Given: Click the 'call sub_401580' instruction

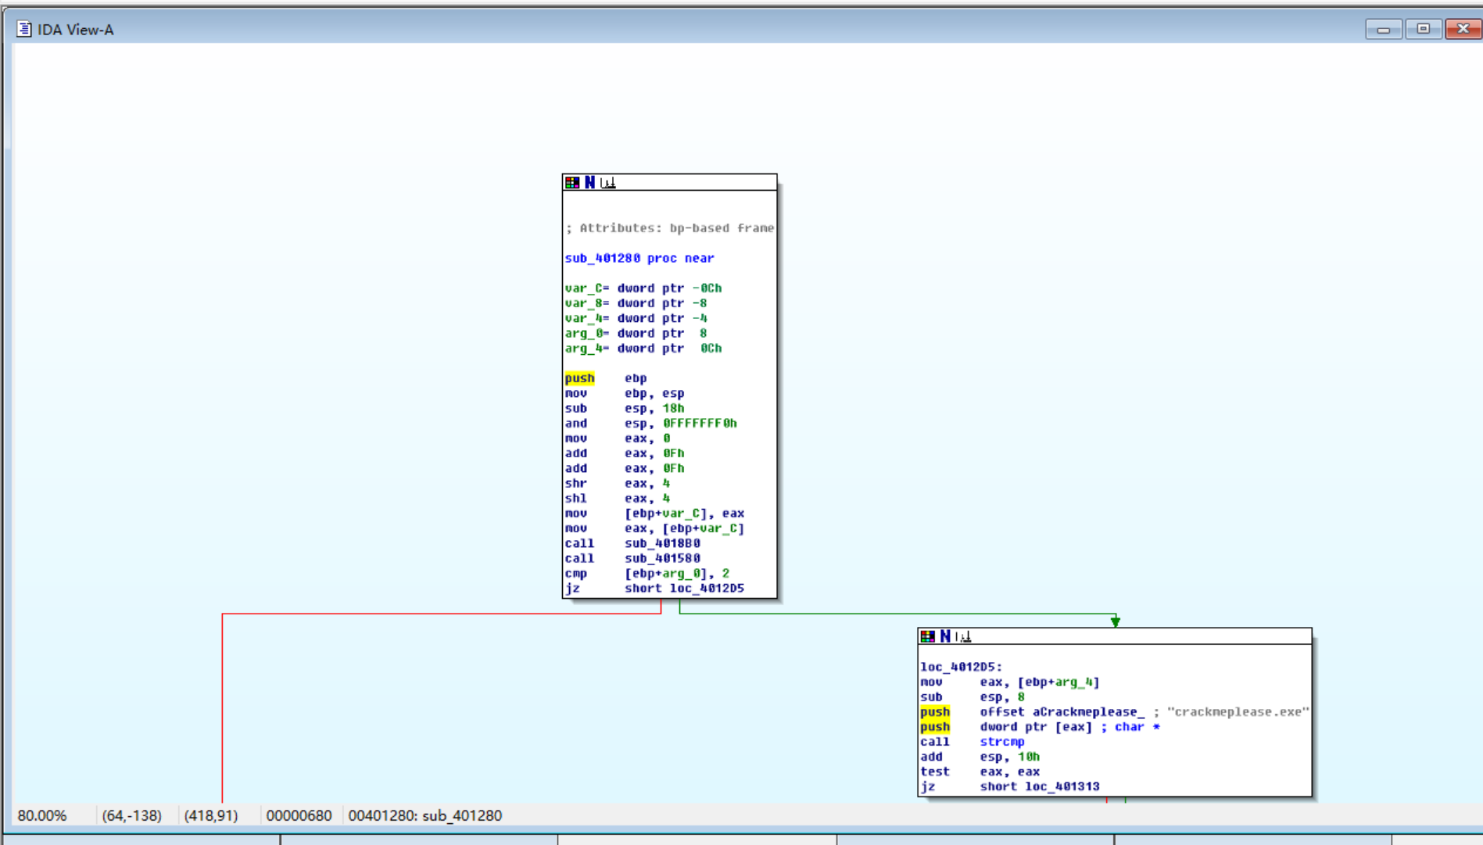Looking at the screenshot, I should (632, 558).
